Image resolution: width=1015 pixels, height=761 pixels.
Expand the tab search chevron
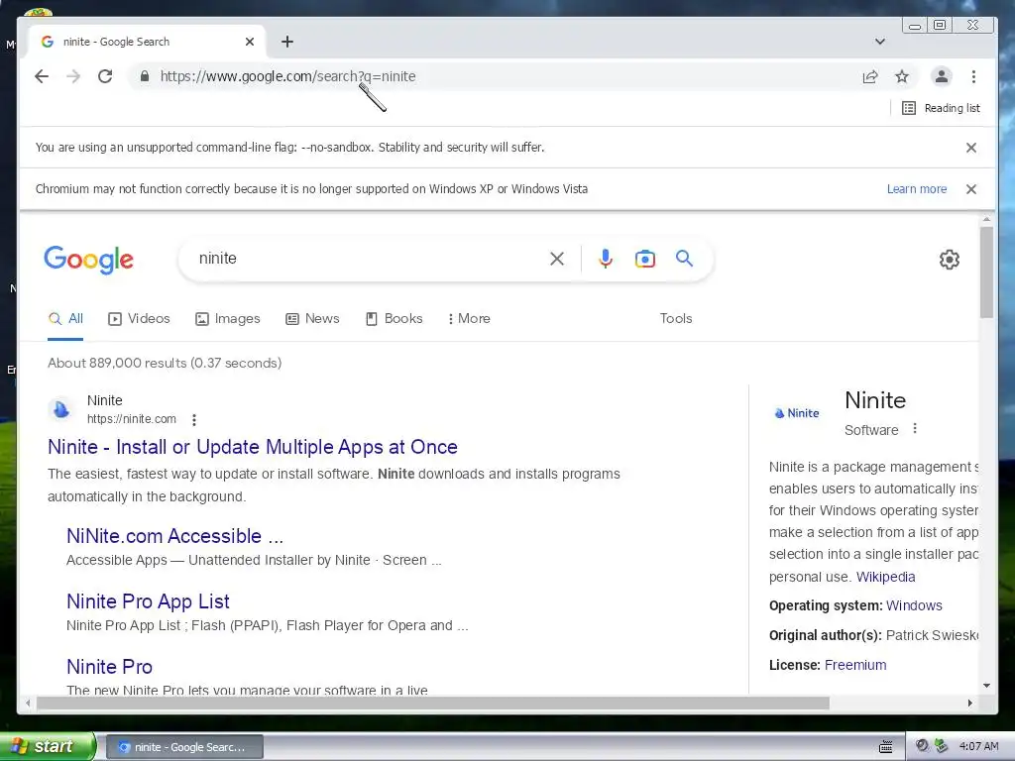point(880,42)
